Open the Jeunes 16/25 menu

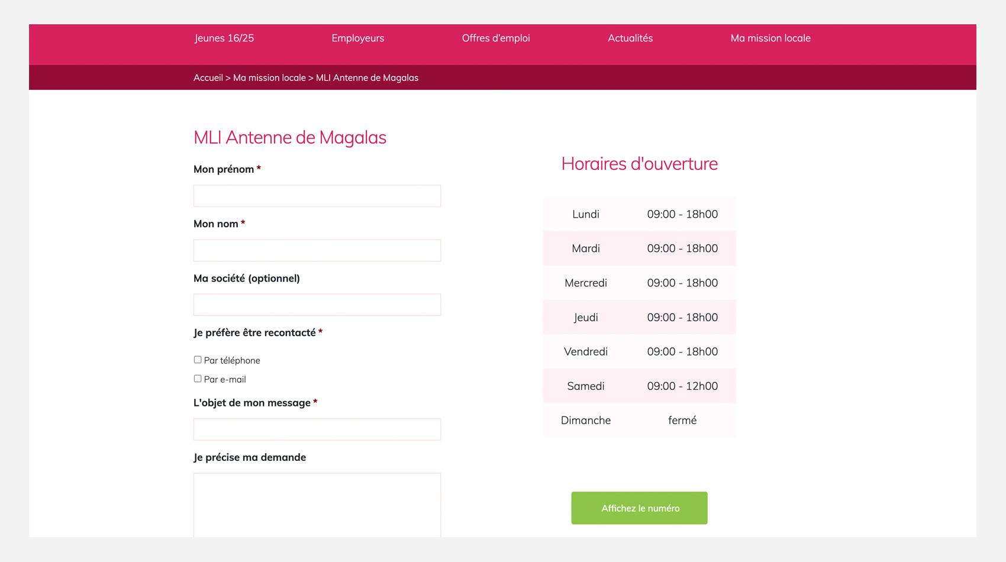[224, 38]
